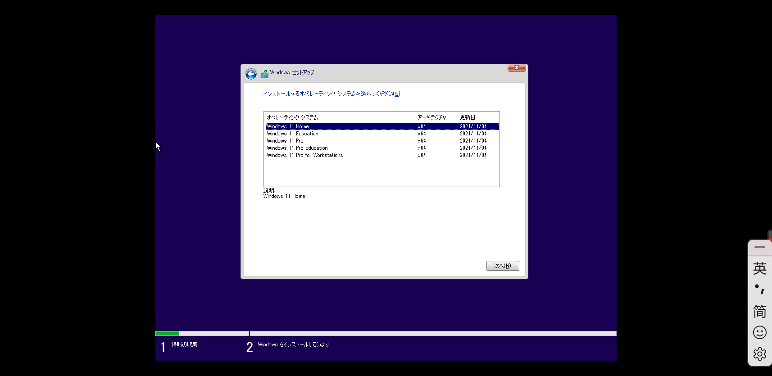Click the 更新日 column header
Viewport: 772px width, 376px height.
pos(478,117)
